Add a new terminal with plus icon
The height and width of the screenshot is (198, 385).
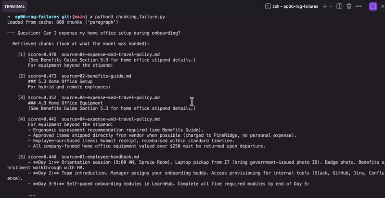point(325,6)
